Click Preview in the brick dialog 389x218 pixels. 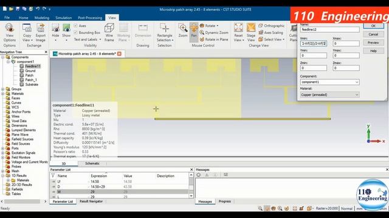click(373, 42)
